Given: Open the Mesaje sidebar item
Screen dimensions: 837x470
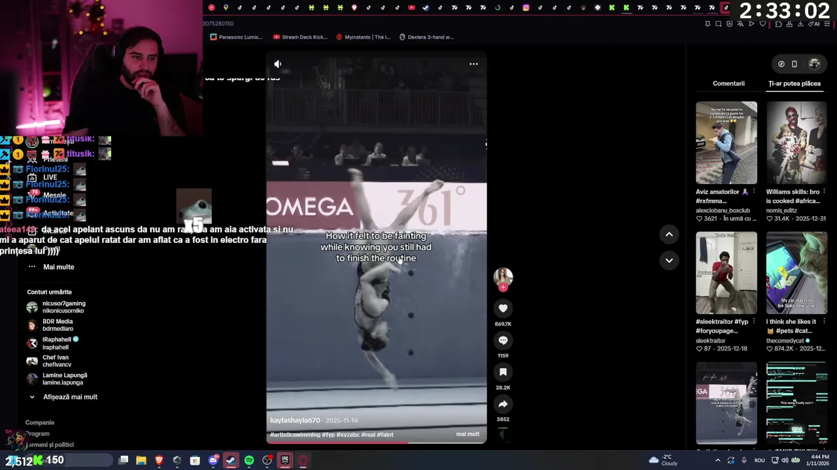Looking at the screenshot, I should pyautogui.click(x=47, y=195).
